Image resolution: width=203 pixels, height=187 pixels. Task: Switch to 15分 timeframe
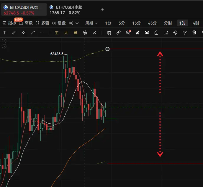tap(136, 23)
